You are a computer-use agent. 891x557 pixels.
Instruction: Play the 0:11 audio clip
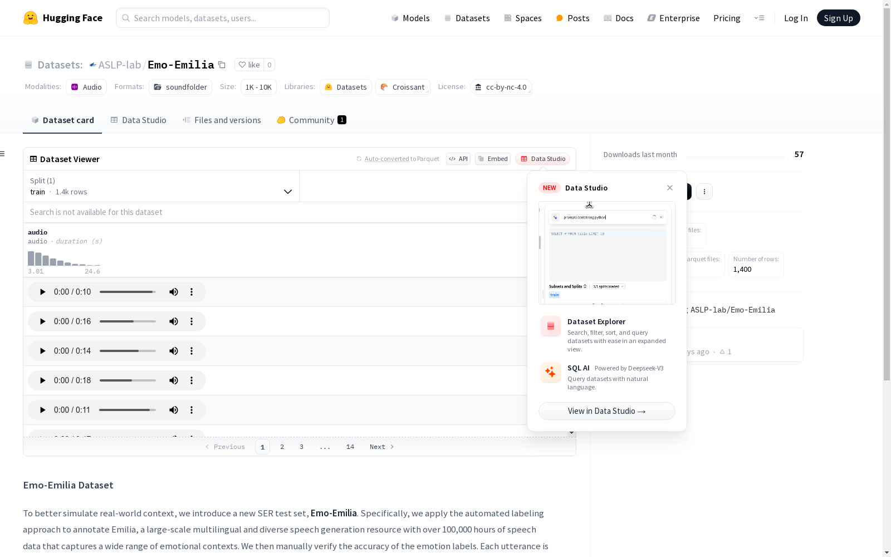tap(42, 410)
